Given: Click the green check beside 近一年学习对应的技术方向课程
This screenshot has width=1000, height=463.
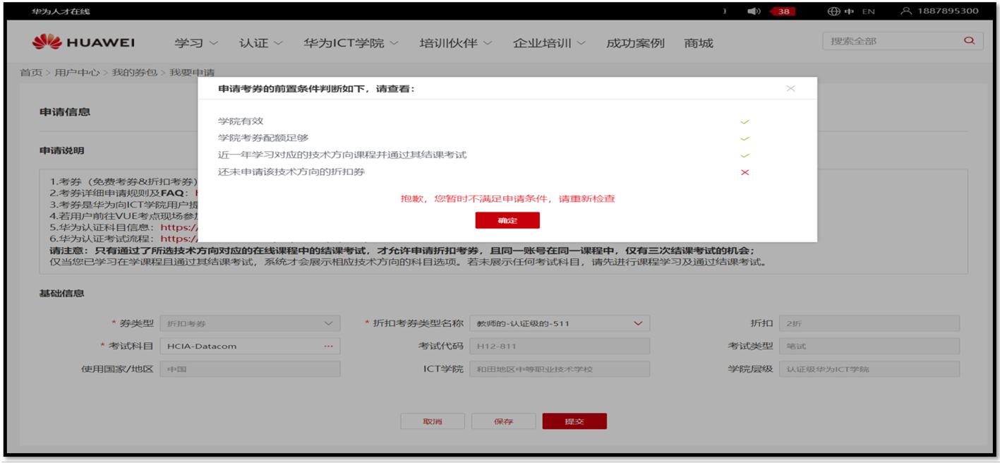Looking at the screenshot, I should point(745,156).
